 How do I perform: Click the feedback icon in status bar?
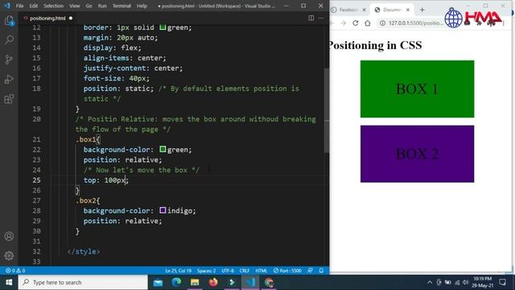(x=310, y=271)
